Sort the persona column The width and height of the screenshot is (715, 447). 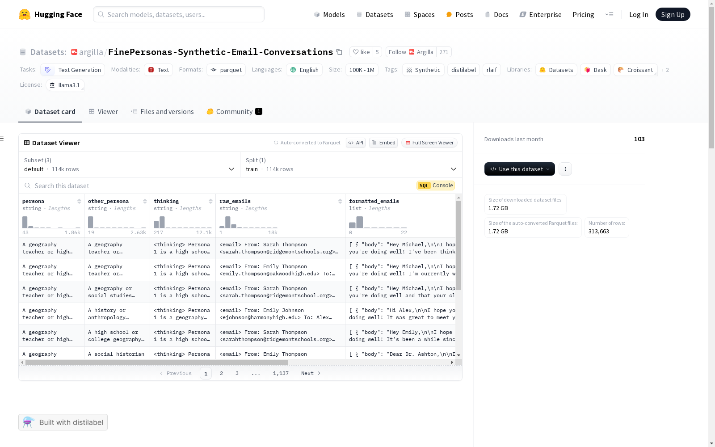coord(79,201)
